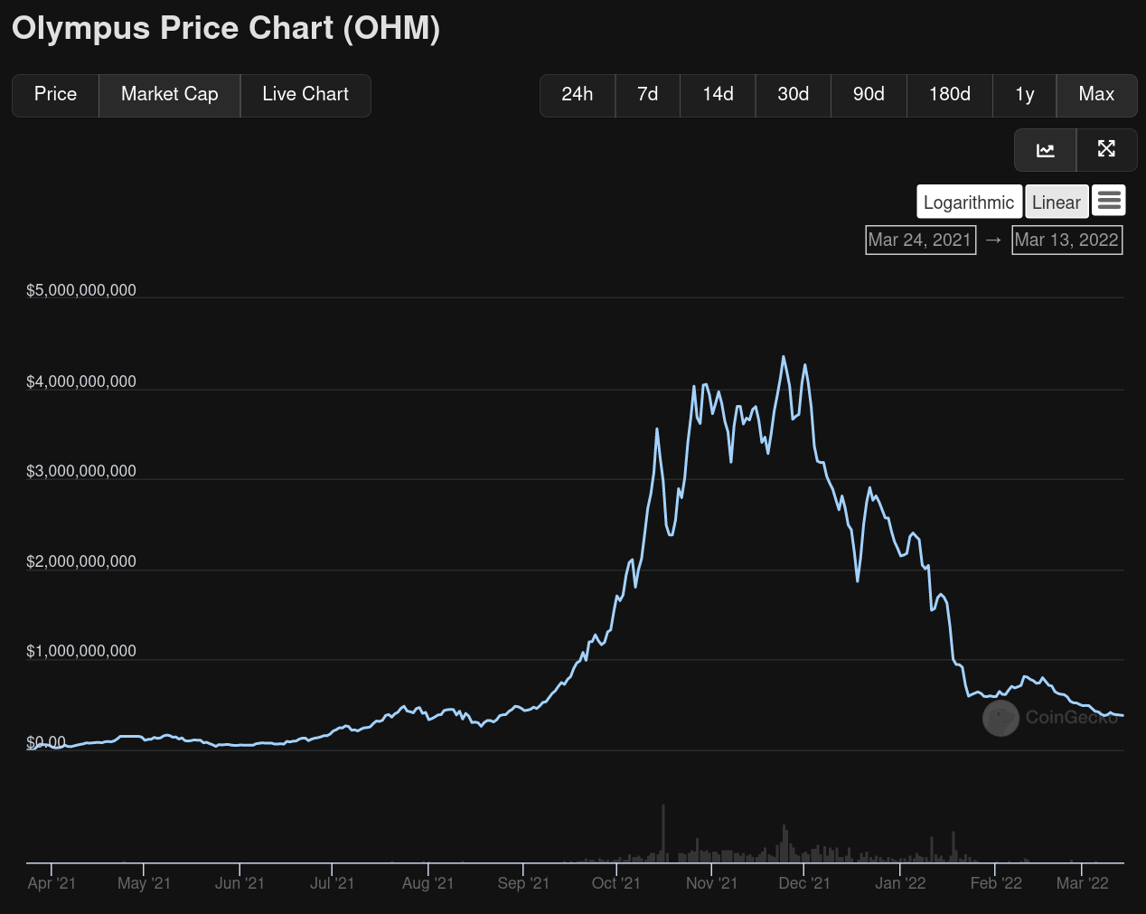The height and width of the screenshot is (914, 1146).
Task: Expand chart to fullscreen with arrows icon
Action: (x=1106, y=150)
